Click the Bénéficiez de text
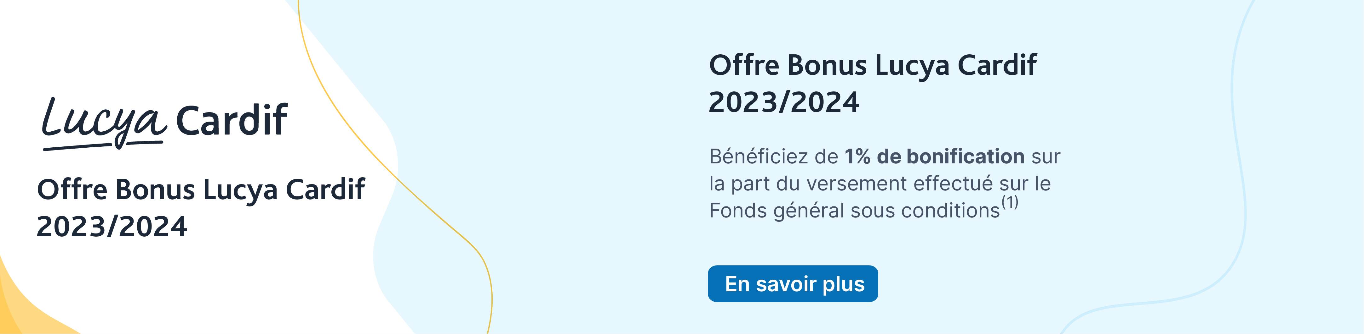The image size is (1364, 334). pyautogui.click(x=774, y=156)
